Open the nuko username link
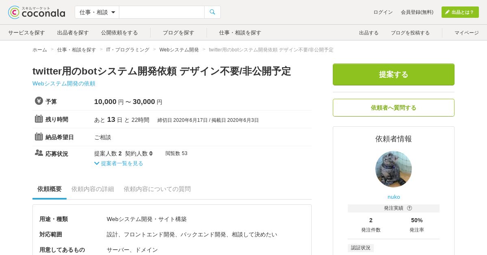Viewport: 487px width, 255px height. coord(394,197)
